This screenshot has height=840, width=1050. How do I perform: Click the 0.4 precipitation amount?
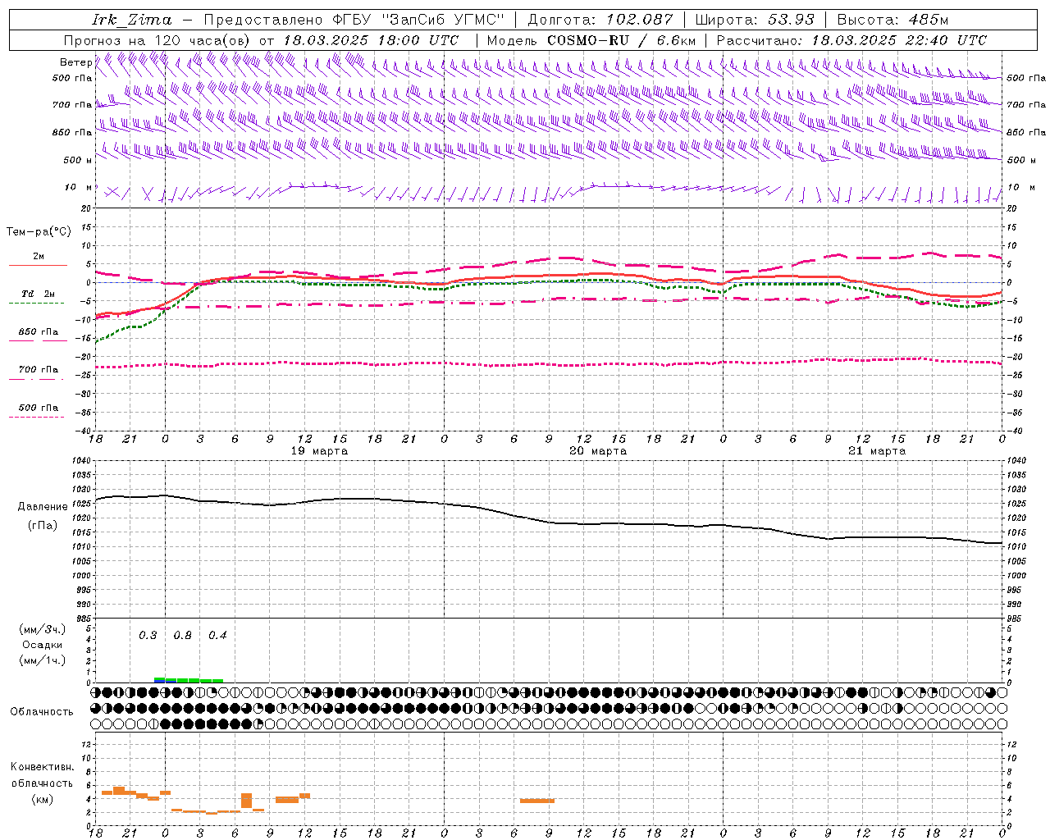[217, 636]
